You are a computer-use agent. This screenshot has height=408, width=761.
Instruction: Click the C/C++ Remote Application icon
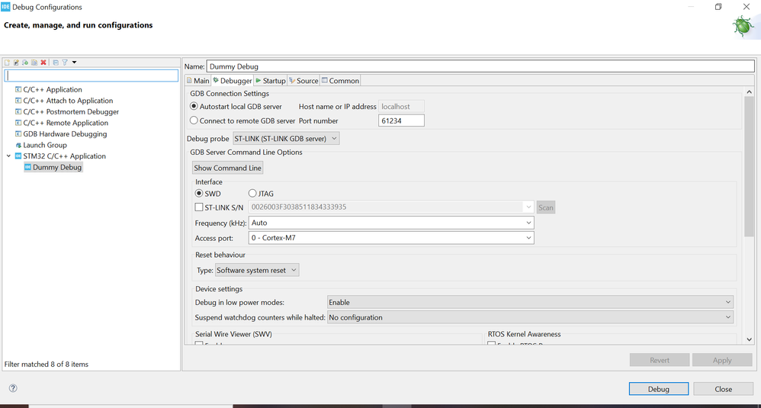(18, 124)
